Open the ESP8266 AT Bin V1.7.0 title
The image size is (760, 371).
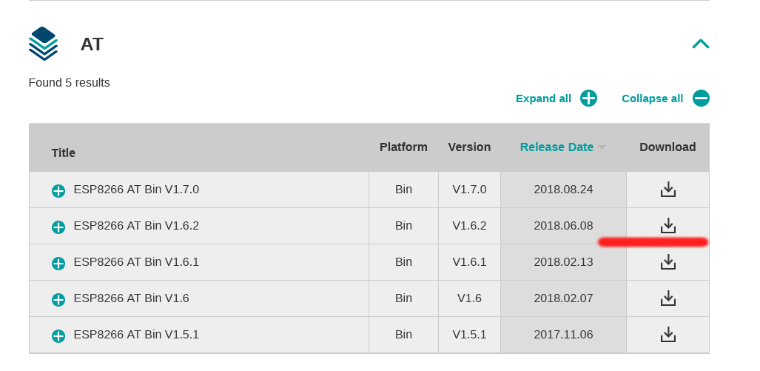(136, 189)
